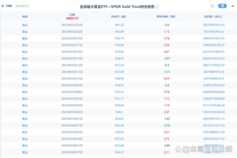Image resolution: width=237 pixels, height=158 pixels.
Task: Click change value 4.04 for 05月10日
Action: click(167, 79)
